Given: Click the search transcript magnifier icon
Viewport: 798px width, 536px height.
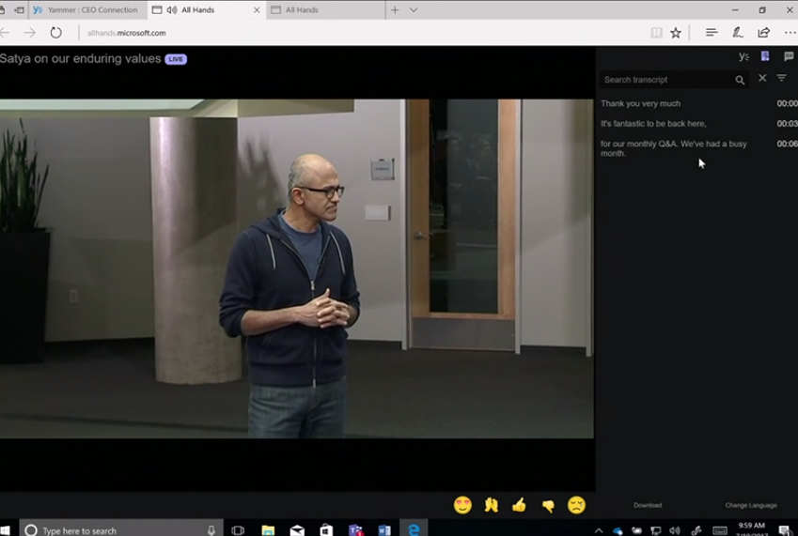Looking at the screenshot, I should tap(740, 81).
